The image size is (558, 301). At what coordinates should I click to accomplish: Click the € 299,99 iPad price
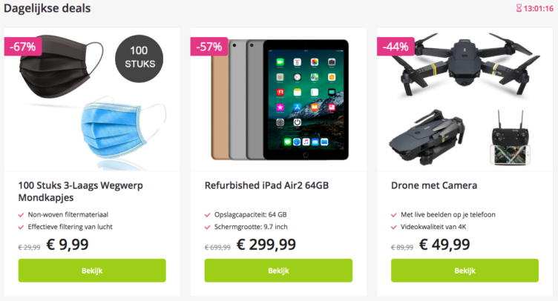pos(266,245)
